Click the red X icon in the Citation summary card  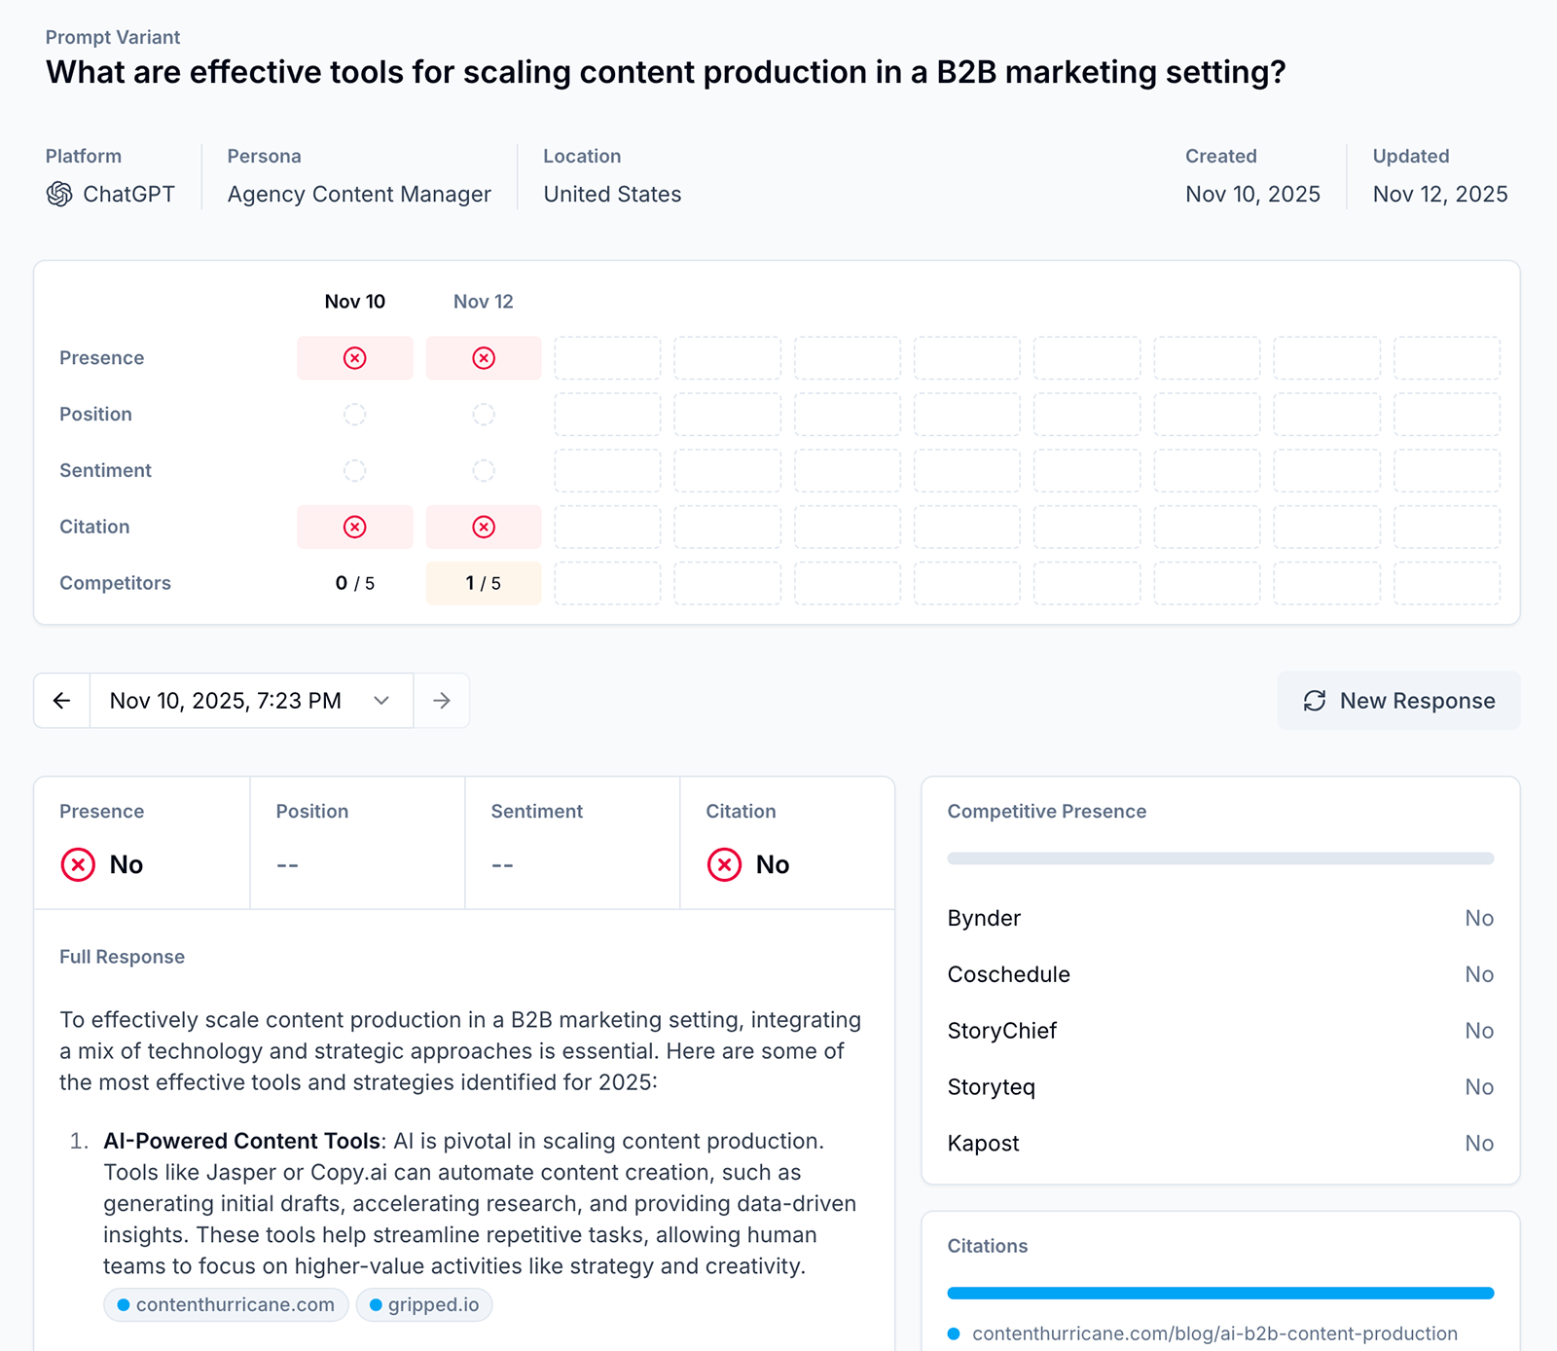724,864
